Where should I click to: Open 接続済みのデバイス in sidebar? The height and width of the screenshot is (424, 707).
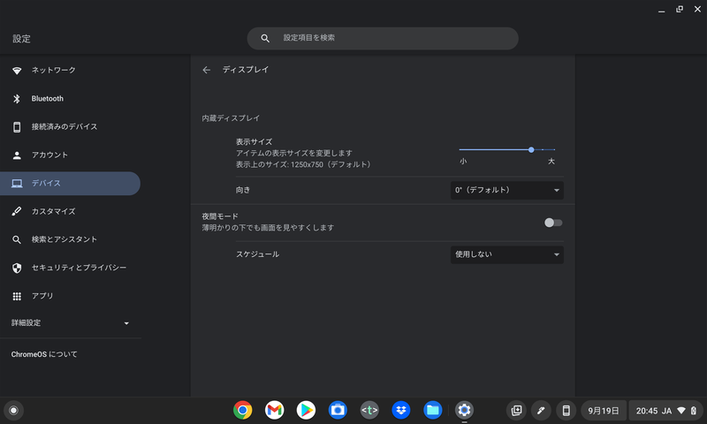[70, 126]
